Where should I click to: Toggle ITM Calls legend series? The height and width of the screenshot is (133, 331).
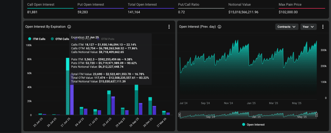(x=37, y=39)
